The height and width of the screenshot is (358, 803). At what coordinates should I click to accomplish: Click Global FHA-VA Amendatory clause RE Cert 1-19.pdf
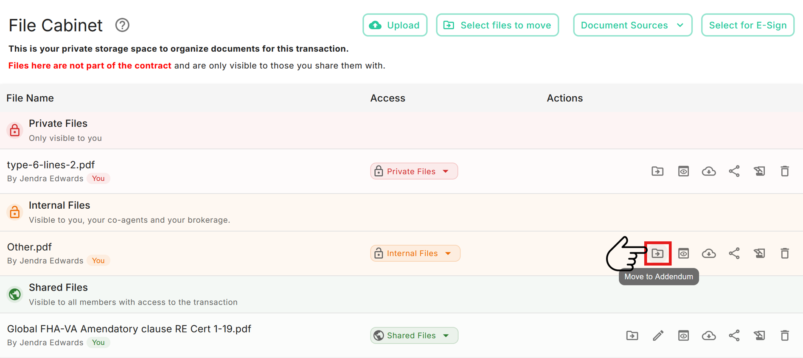129,329
